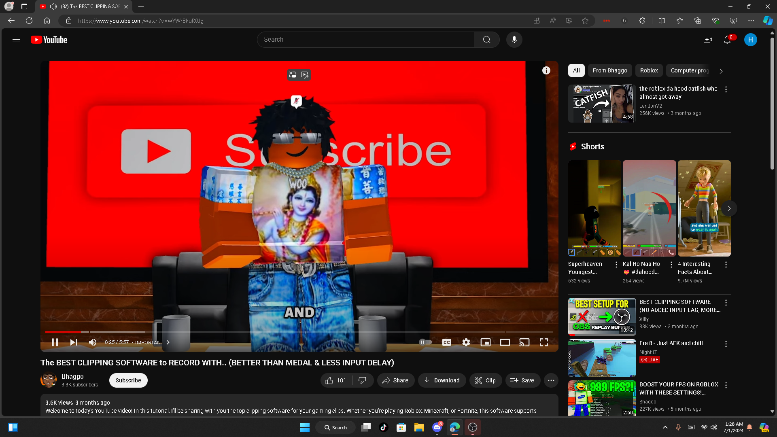Open YouTube notifications bell

[x=727, y=40]
